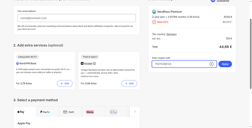Viewport: 252px width, 128px height.
Task: Click the '3. Select a payment method' heading
Action: (x=36, y=100)
